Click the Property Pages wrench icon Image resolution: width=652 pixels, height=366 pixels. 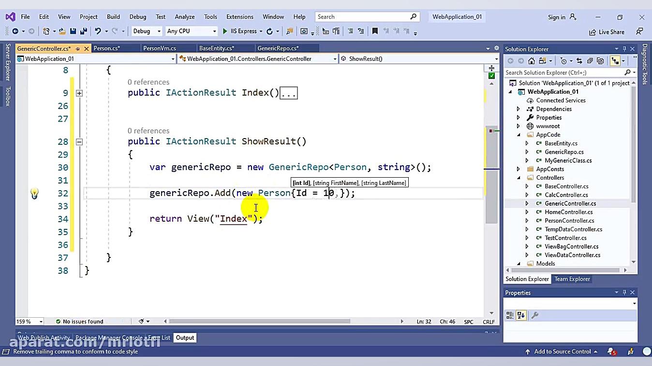(534, 315)
